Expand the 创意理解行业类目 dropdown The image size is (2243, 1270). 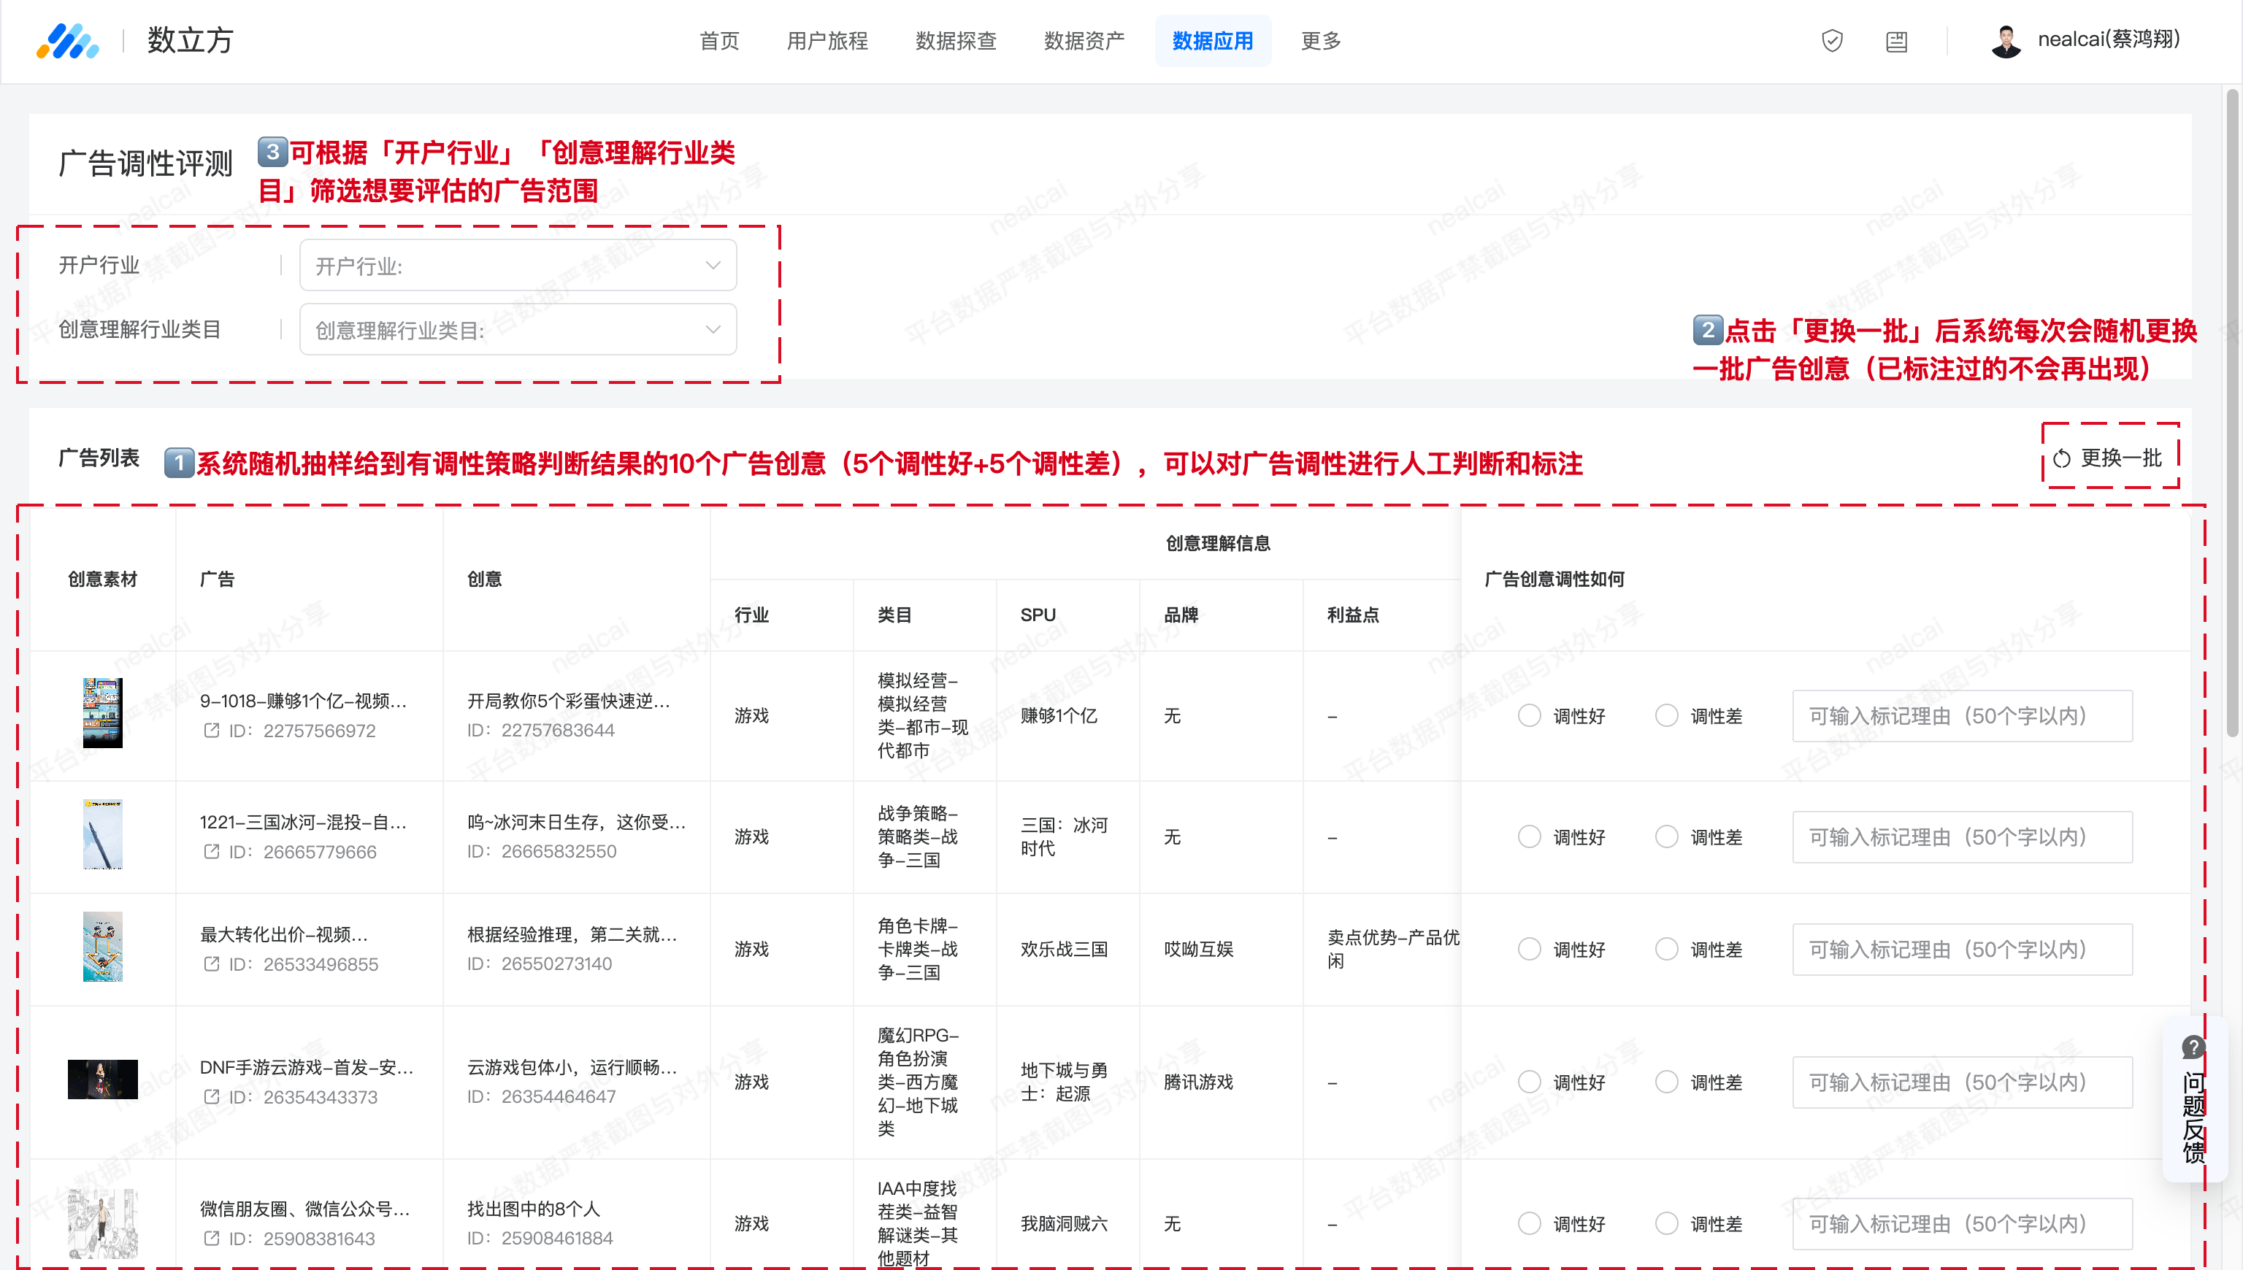click(518, 330)
